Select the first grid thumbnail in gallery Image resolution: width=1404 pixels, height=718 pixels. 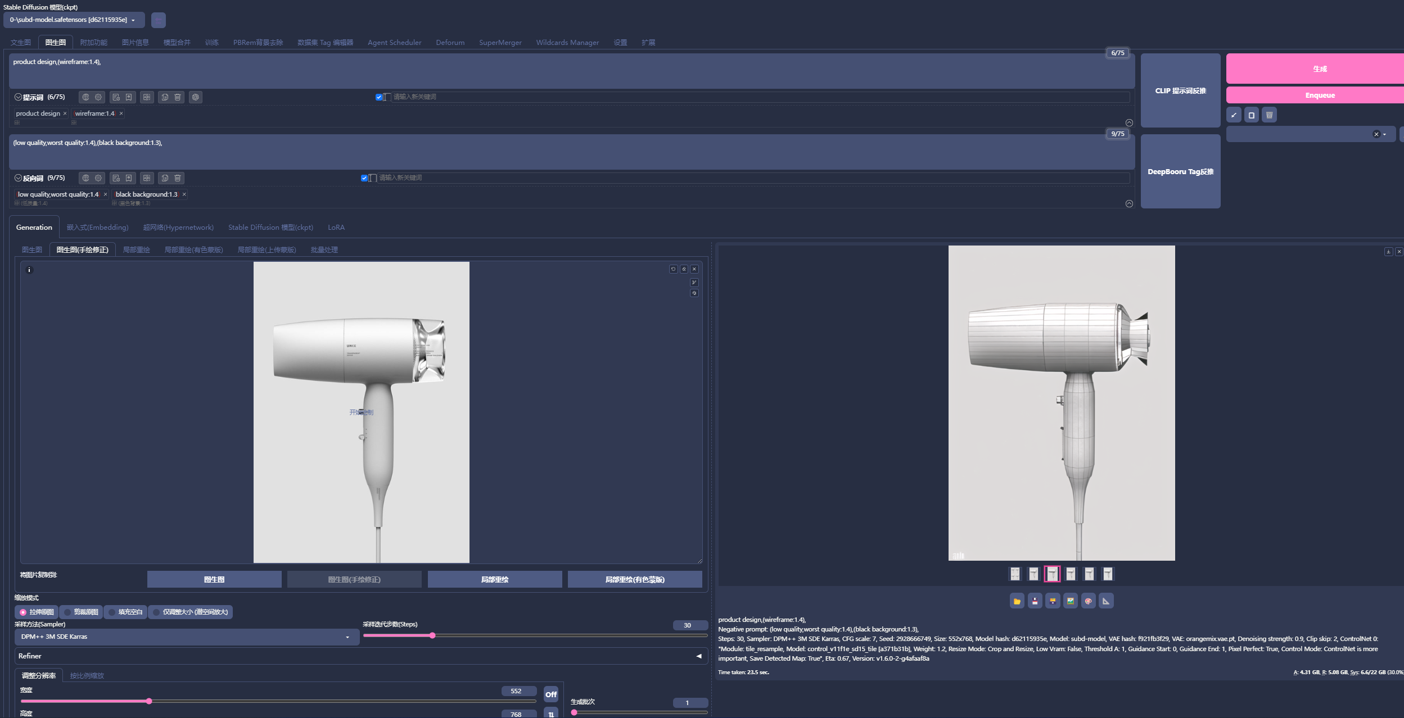1015,574
